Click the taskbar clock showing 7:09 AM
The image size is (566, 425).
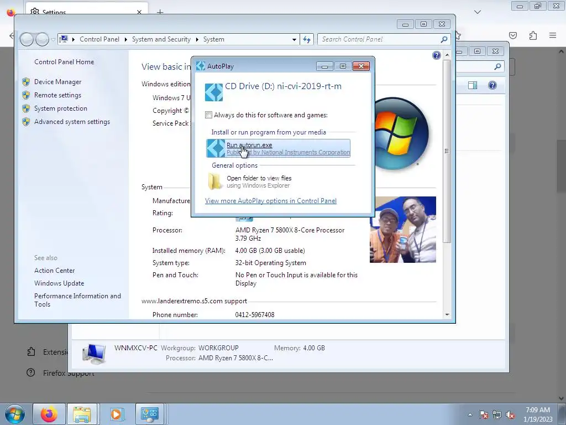pyautogui.click(x=538, y=414)
